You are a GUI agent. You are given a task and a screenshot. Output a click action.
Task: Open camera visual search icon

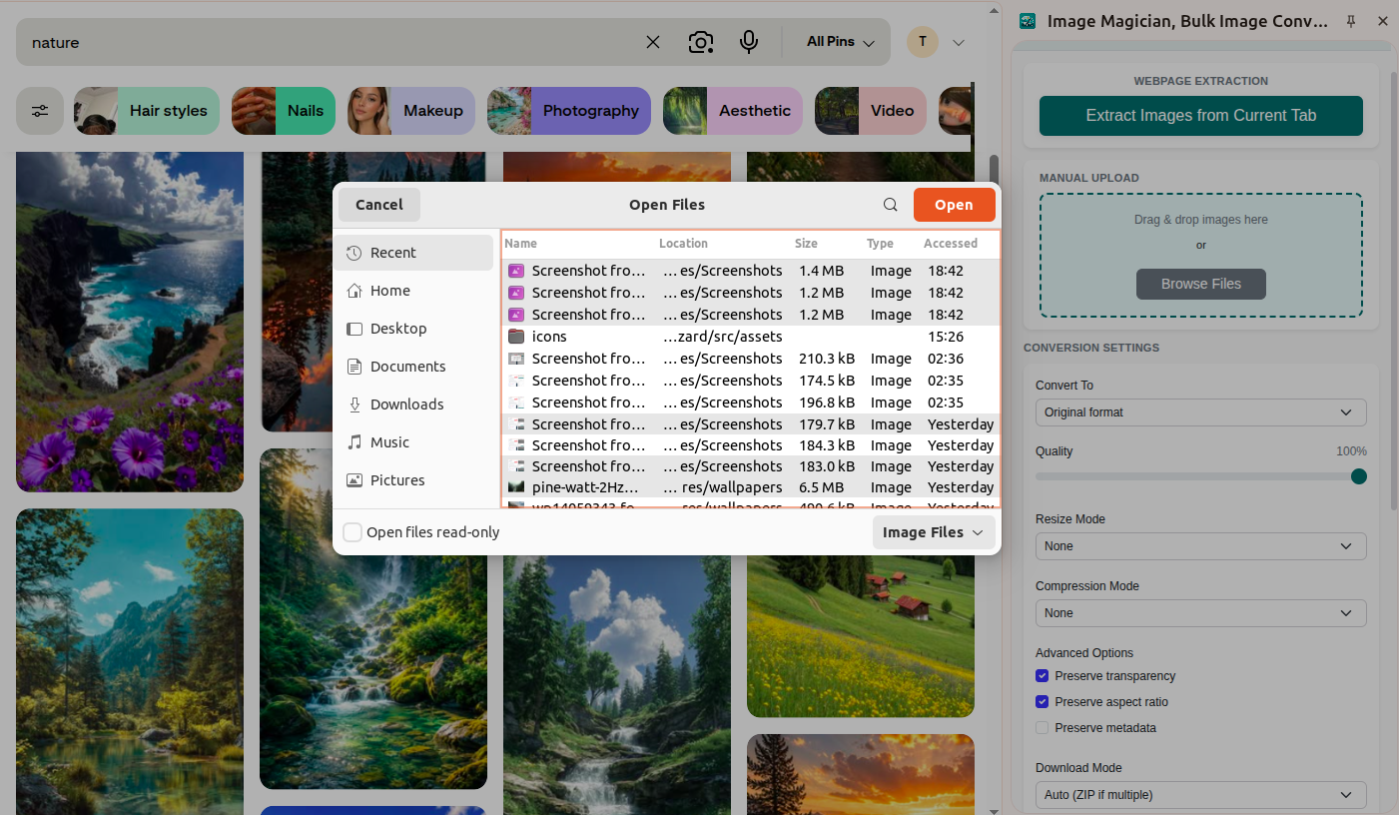pyautogui.click(x=701, y=42)
